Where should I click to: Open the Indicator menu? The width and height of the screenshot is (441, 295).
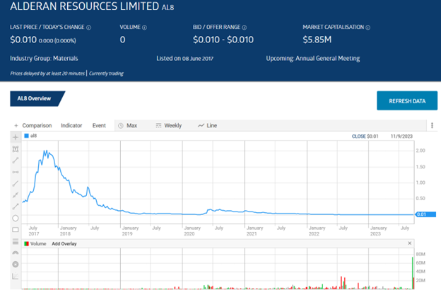(x=71, y=125)
